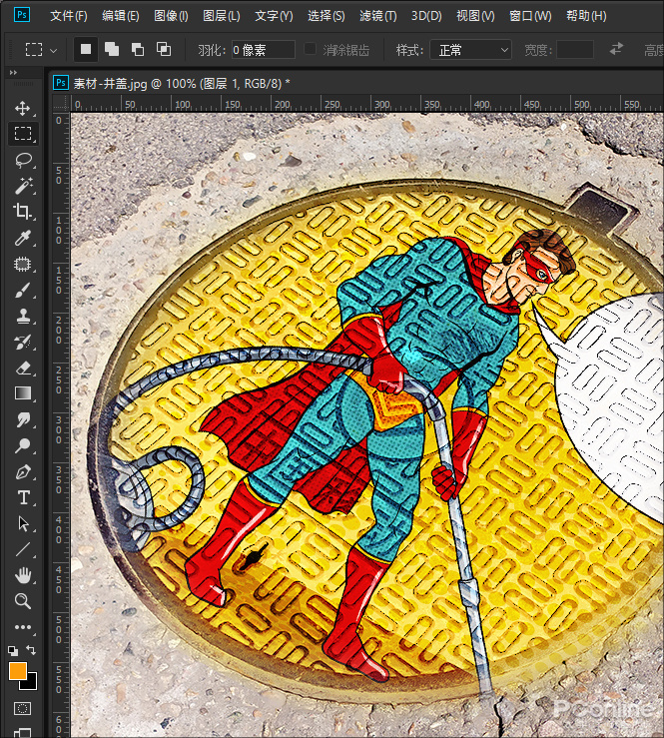Screen dimensions: 664x738
Task: Choose the Crop tool
Action: point(22,212)
